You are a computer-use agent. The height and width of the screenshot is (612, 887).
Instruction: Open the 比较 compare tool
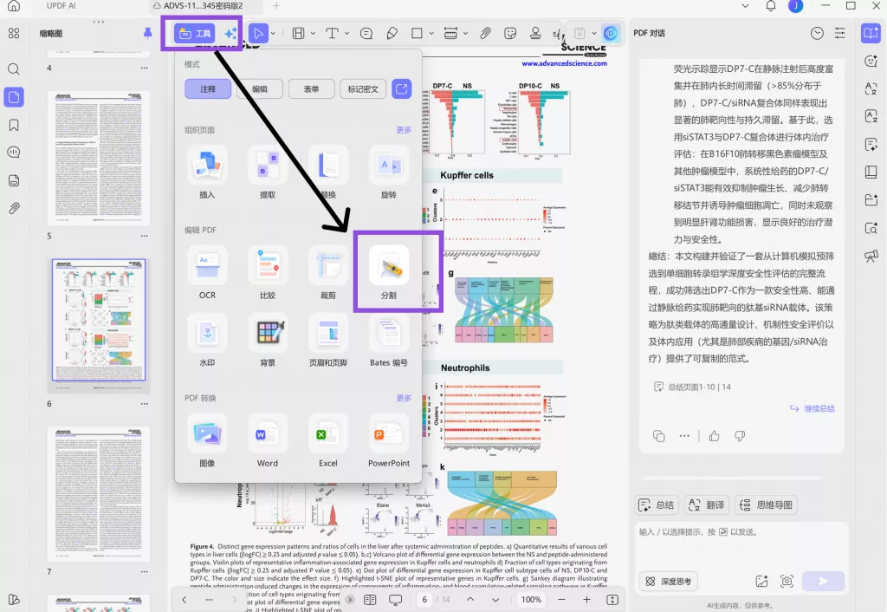tap(268, 272)
